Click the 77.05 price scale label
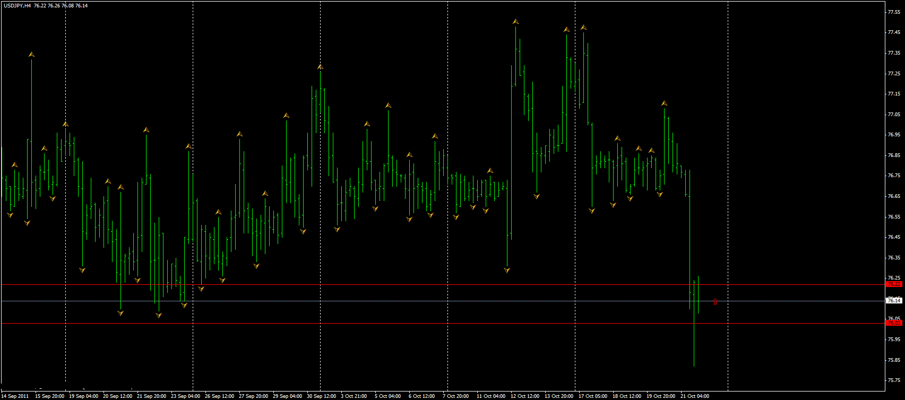This screenshot has height=400, width=905. point(894,115)
